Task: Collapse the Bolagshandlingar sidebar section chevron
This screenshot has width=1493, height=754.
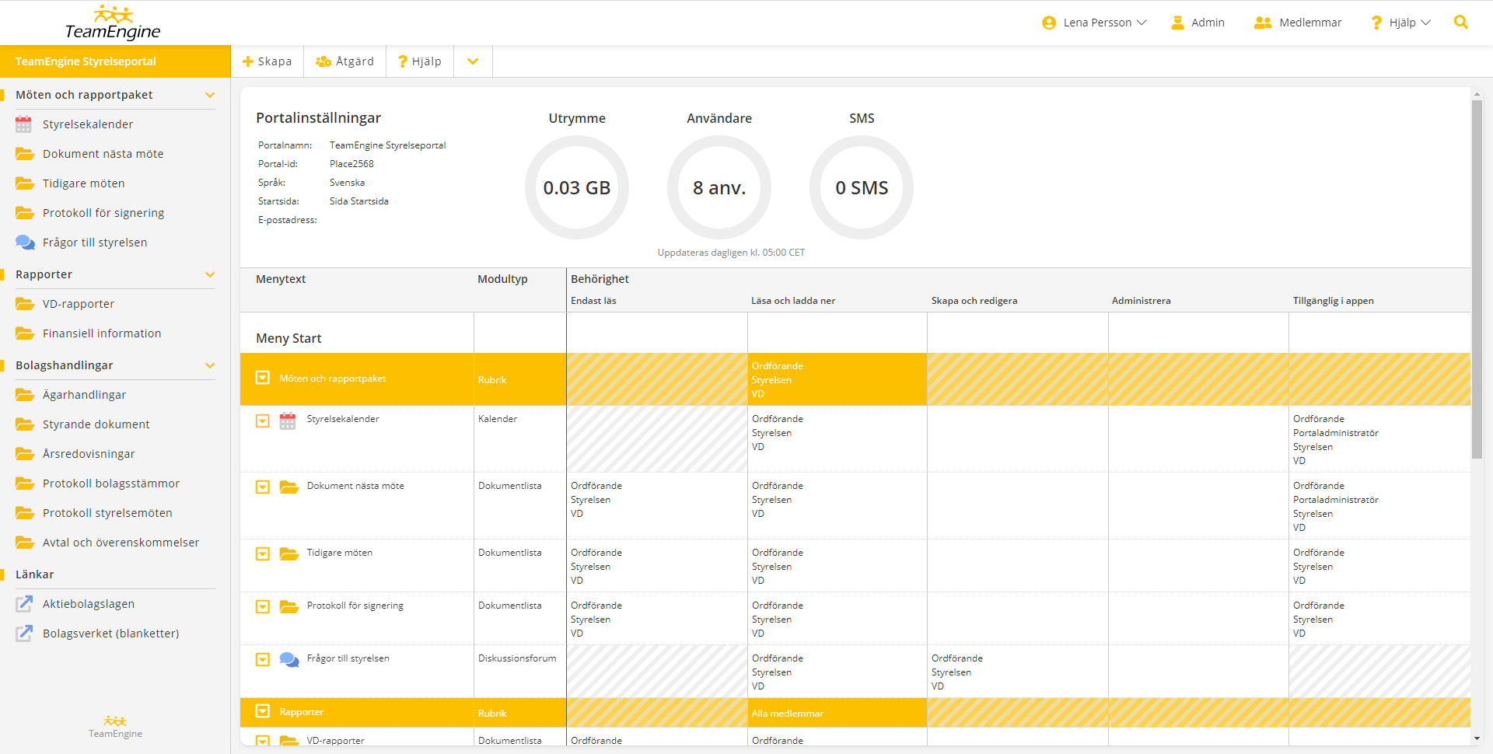Action: pyautogui.click(x=209, y=365)
